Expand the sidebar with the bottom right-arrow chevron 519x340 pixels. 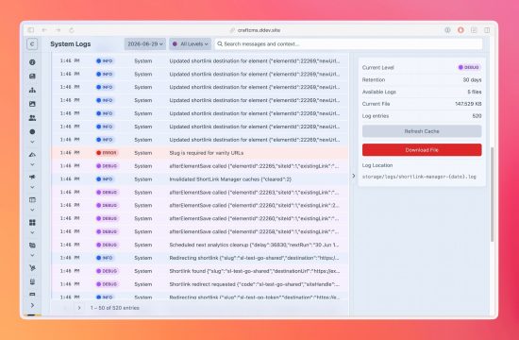pyautogui.click(x=32, y=305)
